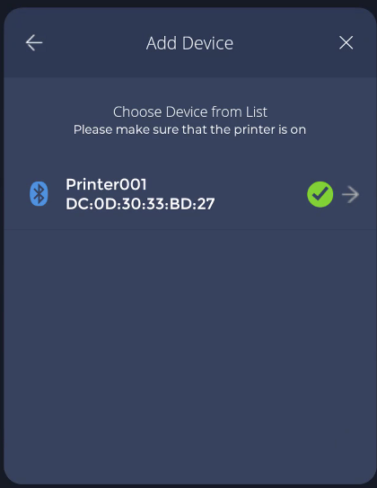Click the gray chevron arrow beside the checkmark

tap(350, 194)
